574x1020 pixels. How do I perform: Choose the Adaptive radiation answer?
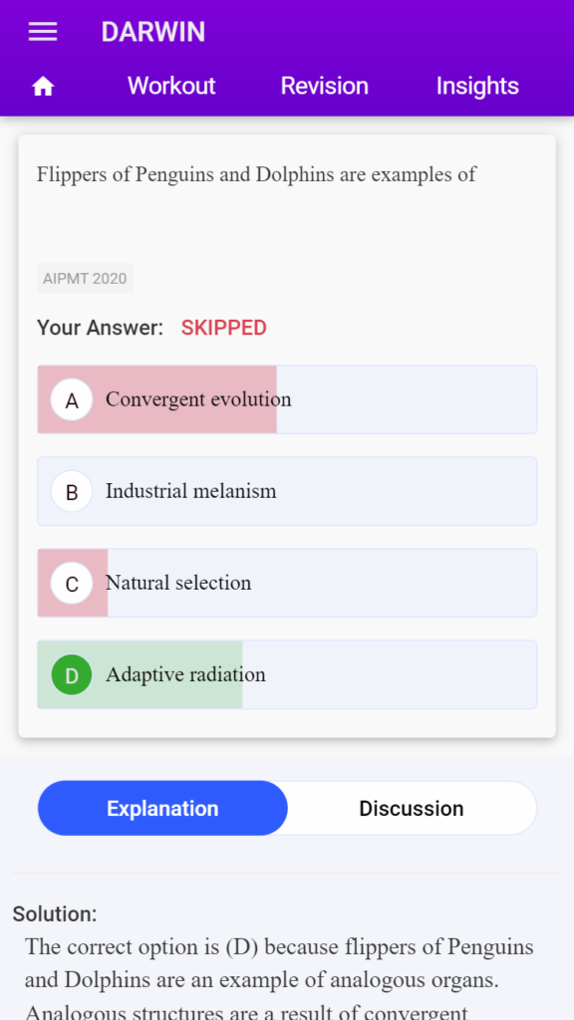pos(287,674)
